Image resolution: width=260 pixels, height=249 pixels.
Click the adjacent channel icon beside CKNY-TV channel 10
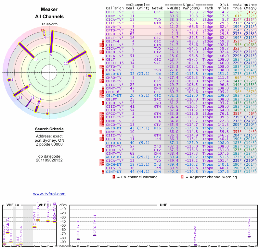point(101,132)
